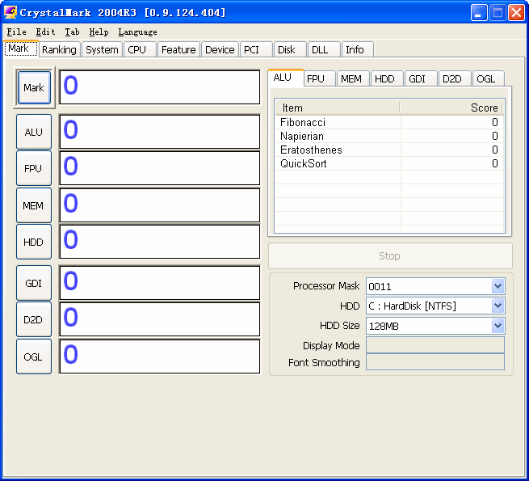Viewport: 529px width, 481px height.
Task: Open the File menu
Action: 16,32
